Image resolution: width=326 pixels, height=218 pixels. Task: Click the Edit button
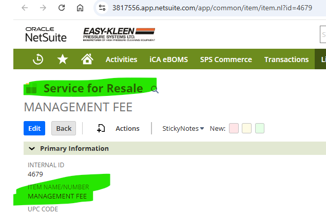tap(34, 128)
